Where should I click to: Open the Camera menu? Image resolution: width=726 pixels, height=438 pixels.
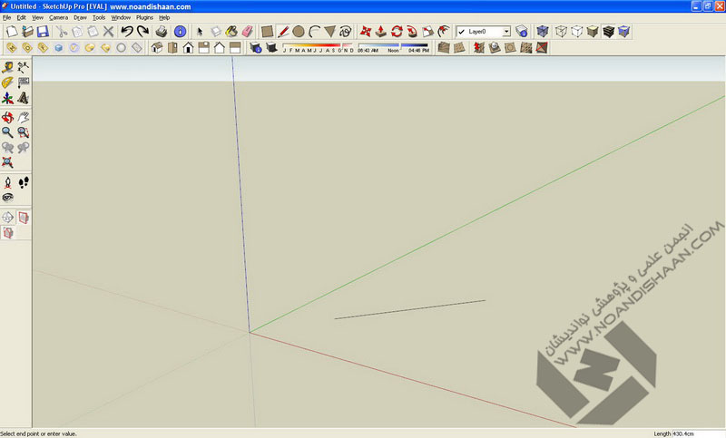coord(58,17)
